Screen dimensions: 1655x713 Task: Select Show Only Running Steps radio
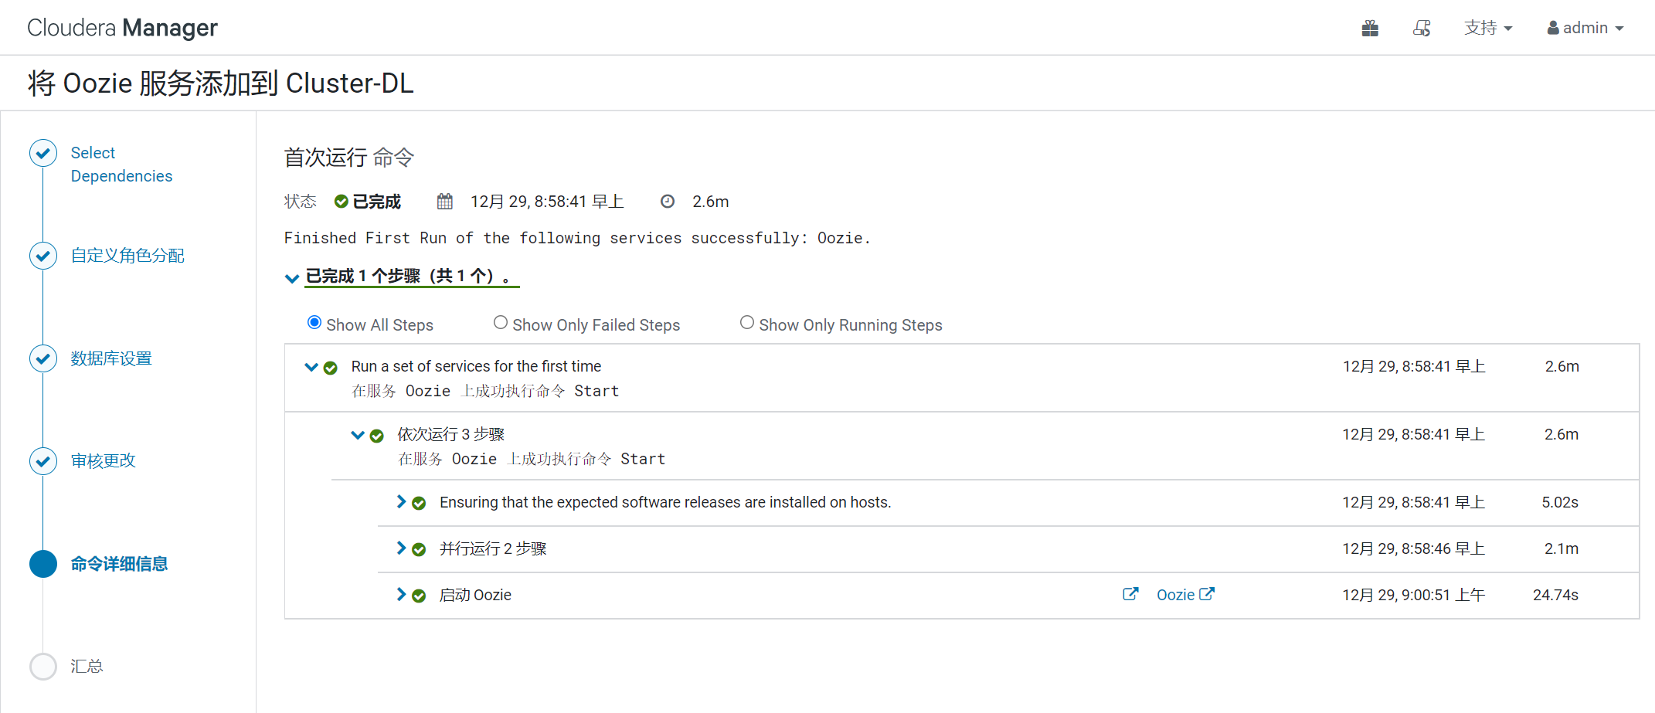pyautogui.click(x=747, y=323)
